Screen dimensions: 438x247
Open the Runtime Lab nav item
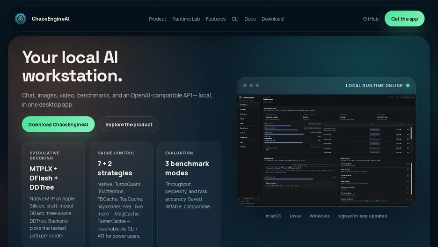[186, 19]
